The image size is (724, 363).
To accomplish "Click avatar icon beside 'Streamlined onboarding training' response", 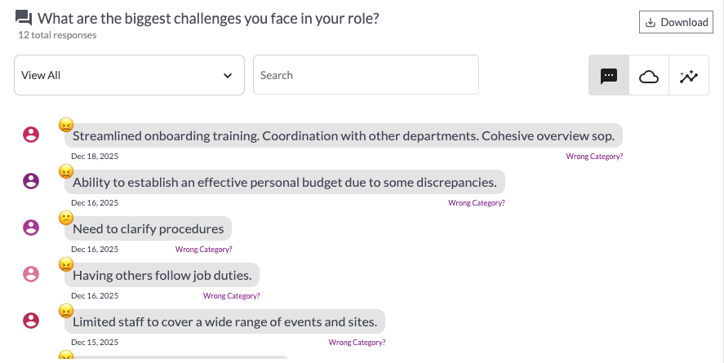I will click(x=31, y=135).
